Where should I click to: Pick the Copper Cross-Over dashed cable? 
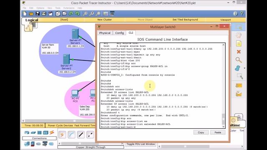coord(90,135)
